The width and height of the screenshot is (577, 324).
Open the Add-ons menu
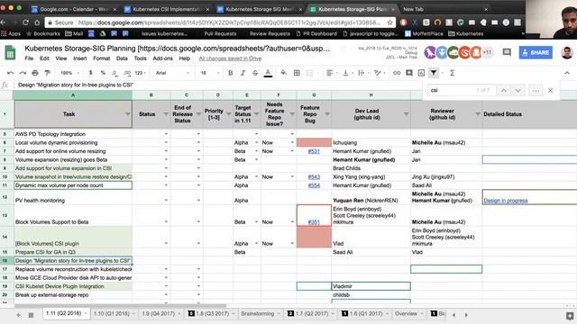[162, 58]
